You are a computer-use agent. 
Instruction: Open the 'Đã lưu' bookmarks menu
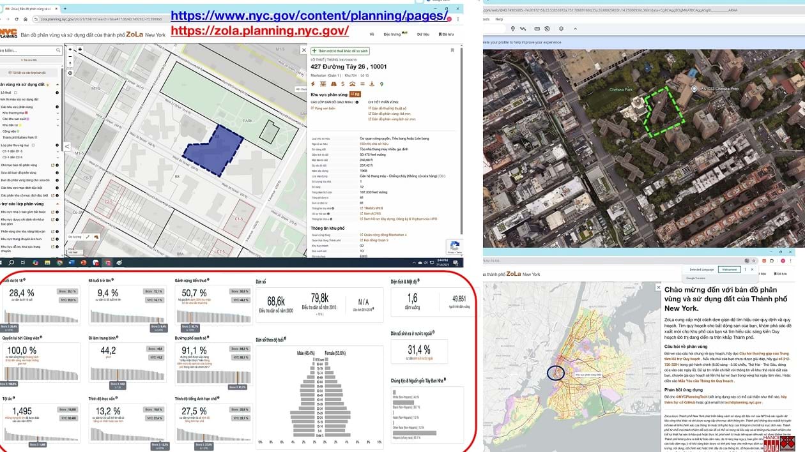click(447, 34)
